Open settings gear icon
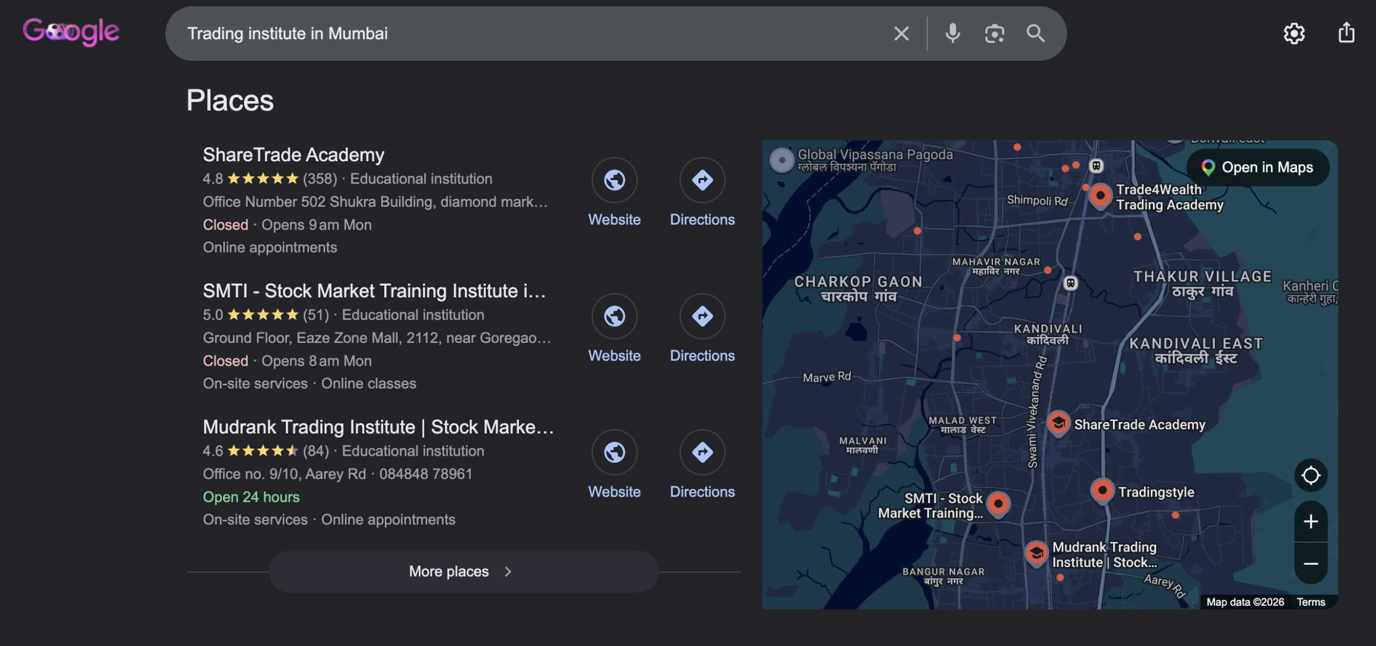Image resolution: width=1376 pixels, height=646 pixels. [1294, 33]
